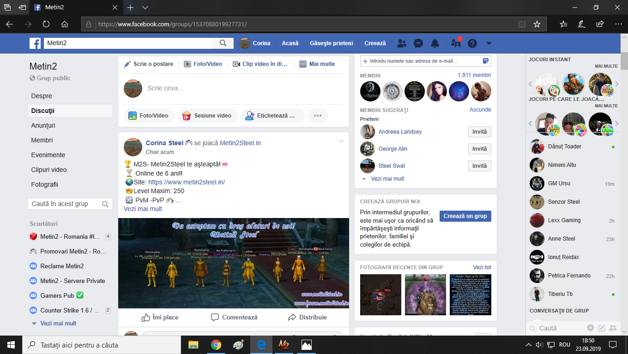Image resolution: width=628 pixels, height=354 pixels.
Task: Click the search magnifier button in Facebook bar
Action: click(x=223, y=43)
